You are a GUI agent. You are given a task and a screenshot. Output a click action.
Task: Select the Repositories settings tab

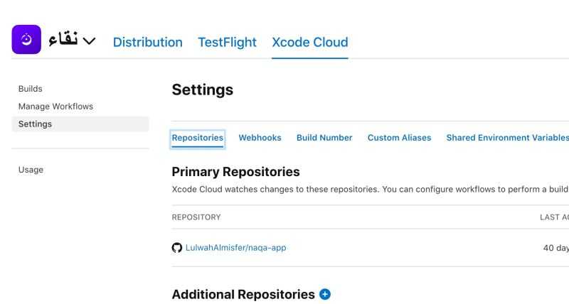pyautogui.click(x=198, y=138)
